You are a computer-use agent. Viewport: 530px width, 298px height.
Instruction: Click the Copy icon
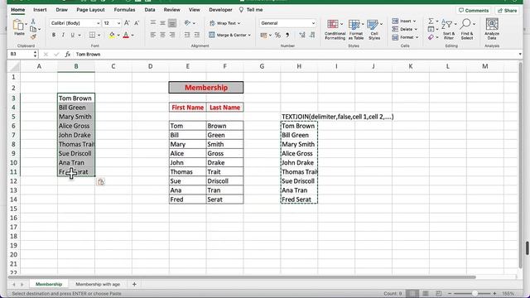(33, 30)
